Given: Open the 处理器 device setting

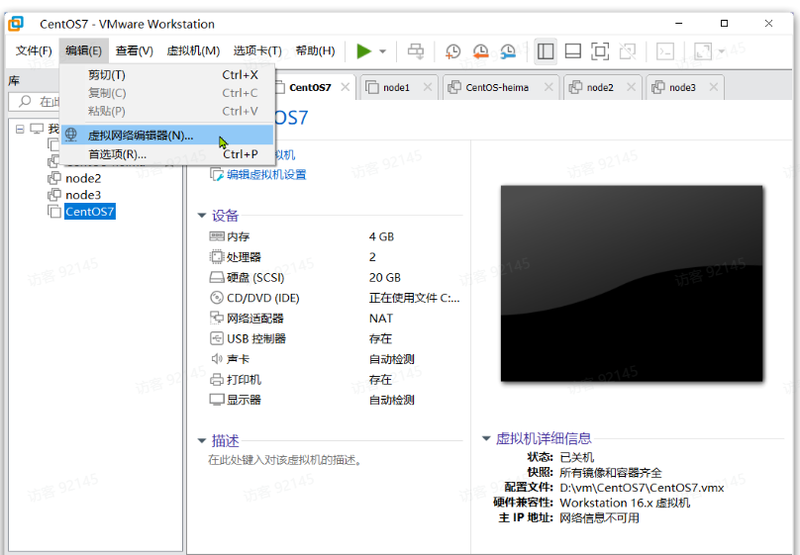Looking at the screenshot, I should pyautogui.click(x=244, y=257).
